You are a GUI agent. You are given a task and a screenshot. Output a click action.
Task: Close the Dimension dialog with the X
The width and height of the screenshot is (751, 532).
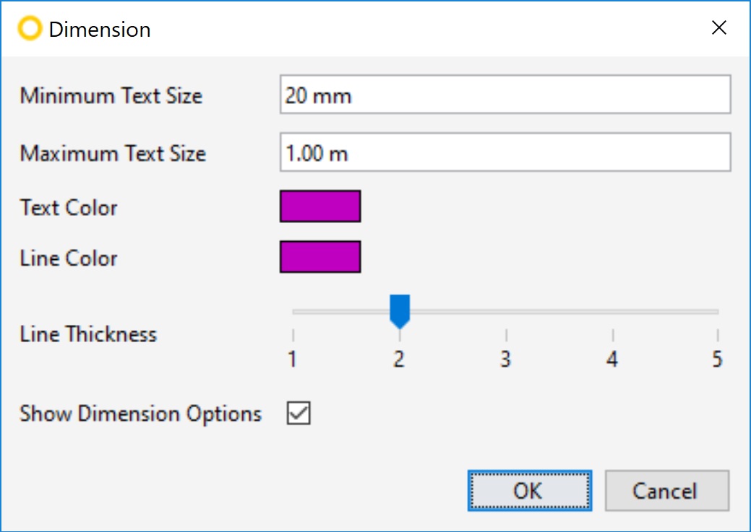point(719,27)
